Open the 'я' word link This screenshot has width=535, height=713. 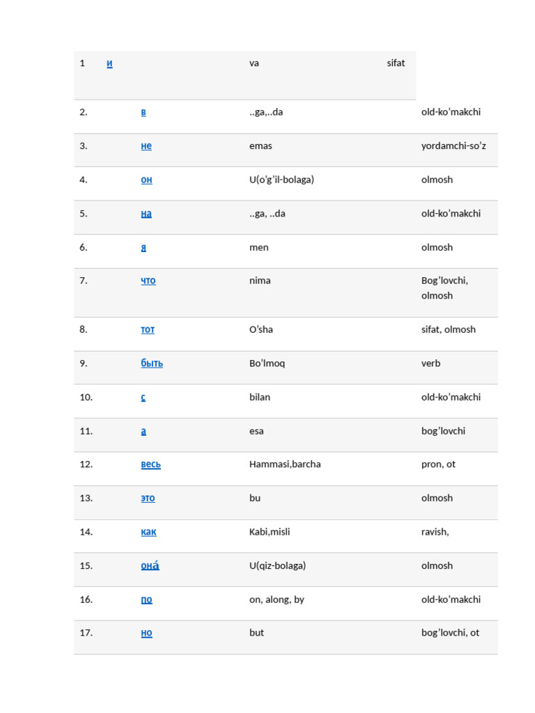point(144,247)
